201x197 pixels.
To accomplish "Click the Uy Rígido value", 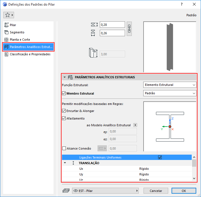I will tap(144, 174).
